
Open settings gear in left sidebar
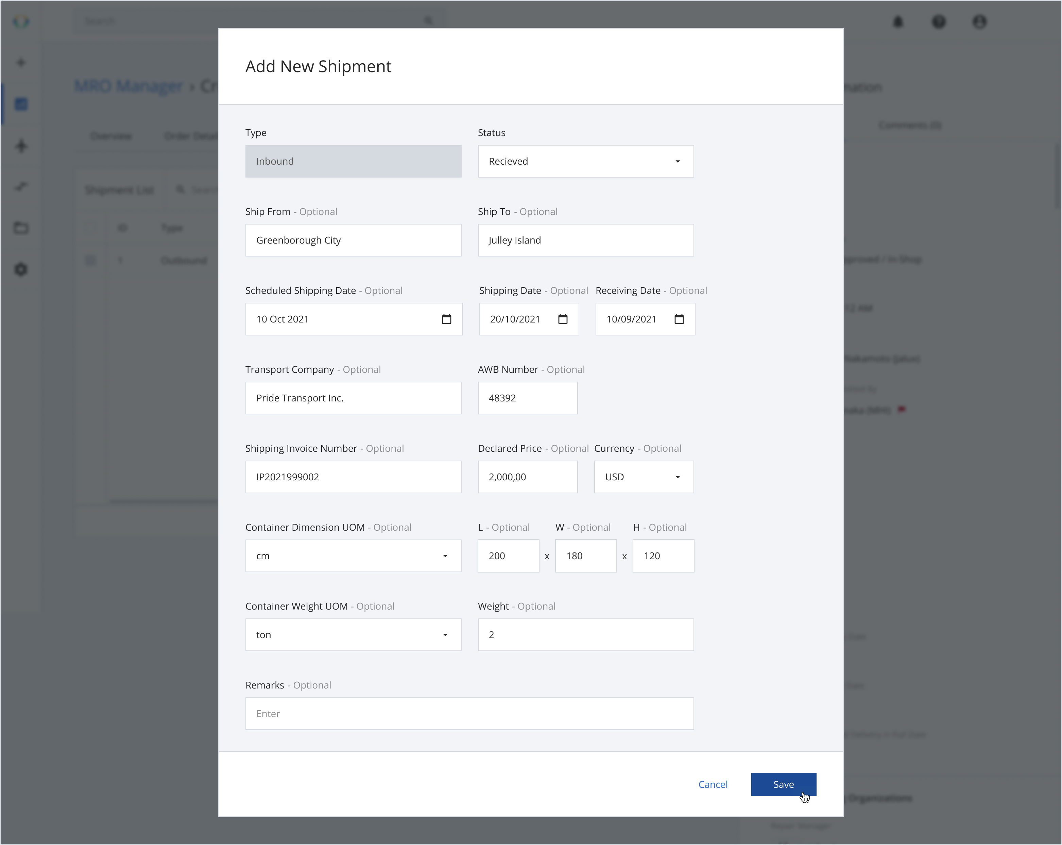click(x=21, y=269)
